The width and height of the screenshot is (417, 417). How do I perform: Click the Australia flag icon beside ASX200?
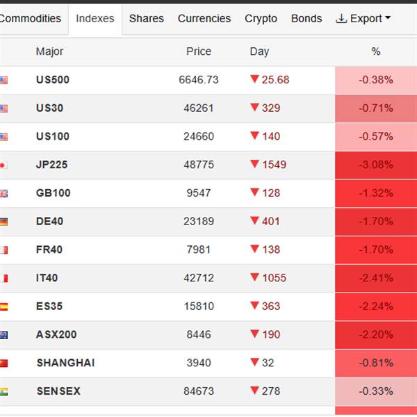[3, 335]
